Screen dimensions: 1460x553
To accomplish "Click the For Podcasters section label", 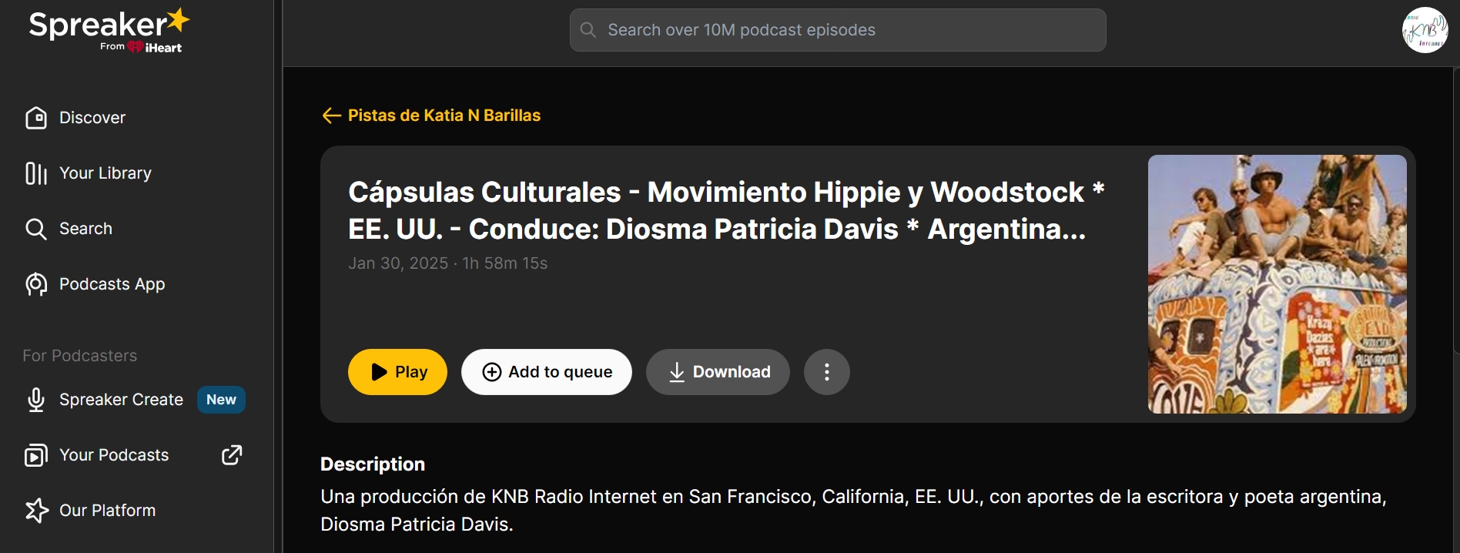I will (80, 356).
